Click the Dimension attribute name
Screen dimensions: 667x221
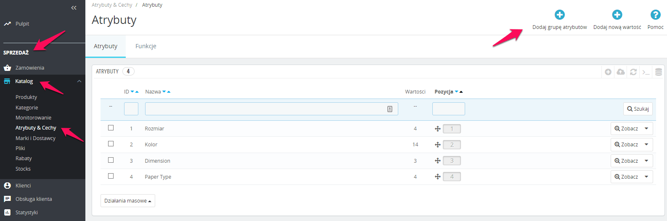(157, 161)
